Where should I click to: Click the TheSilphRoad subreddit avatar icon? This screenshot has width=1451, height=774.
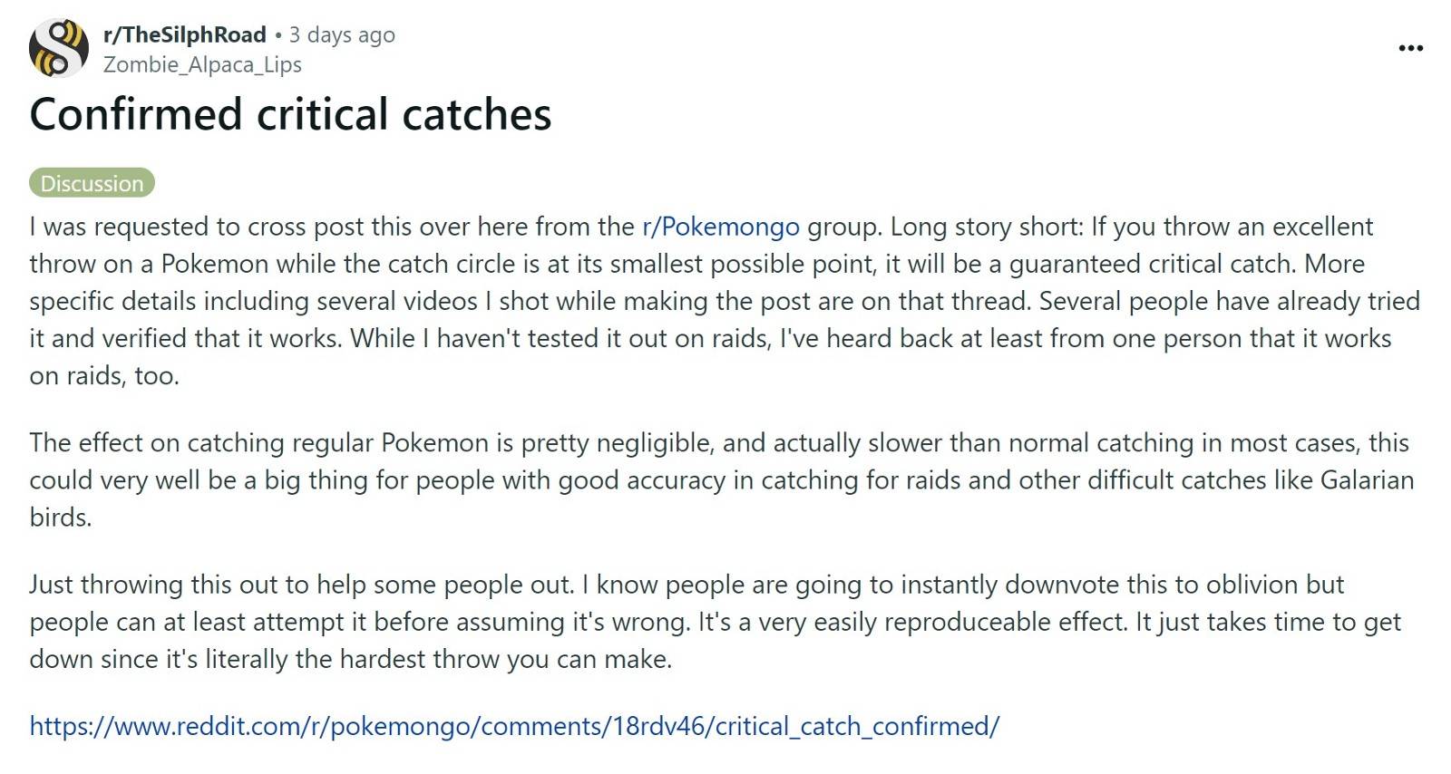tap(59, 48)
